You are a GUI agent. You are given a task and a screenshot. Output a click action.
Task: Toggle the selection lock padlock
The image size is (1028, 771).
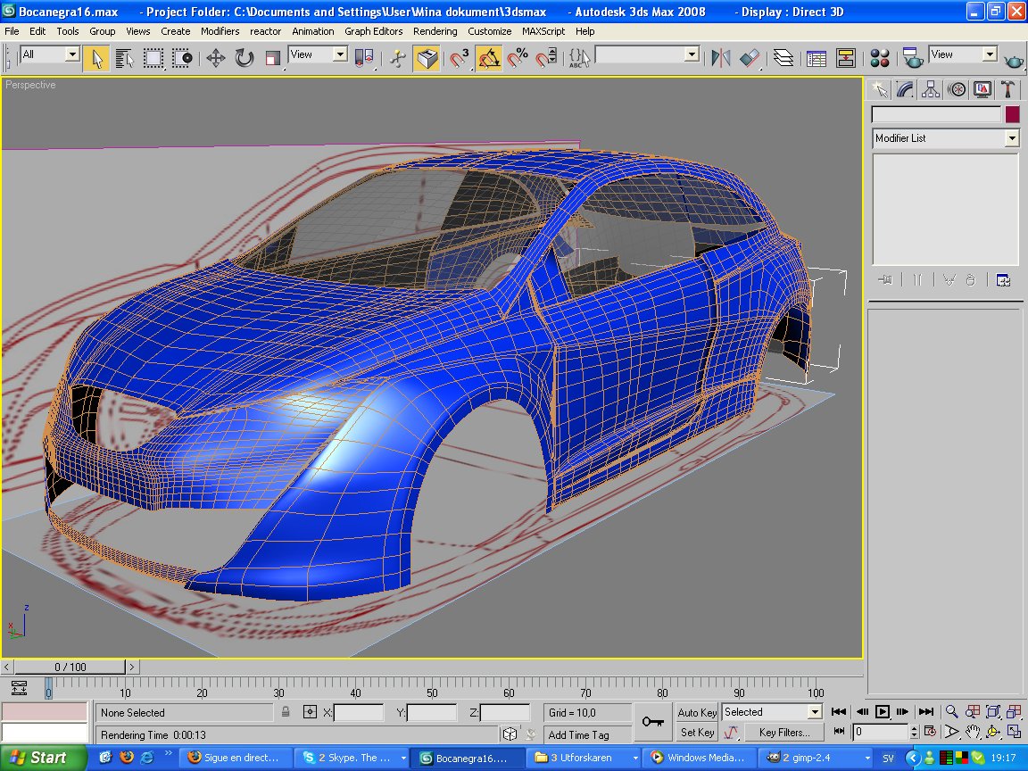coord(286,712)
